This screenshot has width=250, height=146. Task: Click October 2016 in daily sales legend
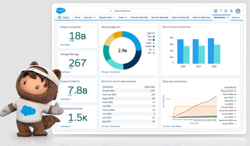[x=229, y=107]
